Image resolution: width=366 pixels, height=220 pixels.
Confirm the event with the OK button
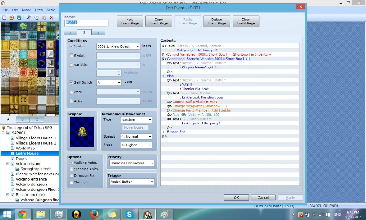point(236,198)
